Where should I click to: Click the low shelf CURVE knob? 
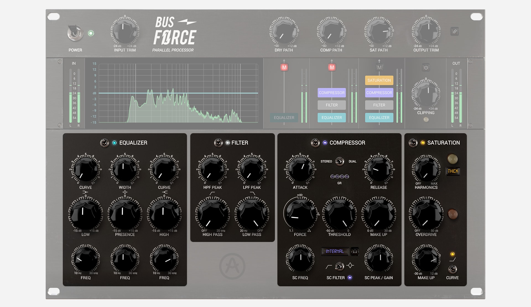coord(85,169)
